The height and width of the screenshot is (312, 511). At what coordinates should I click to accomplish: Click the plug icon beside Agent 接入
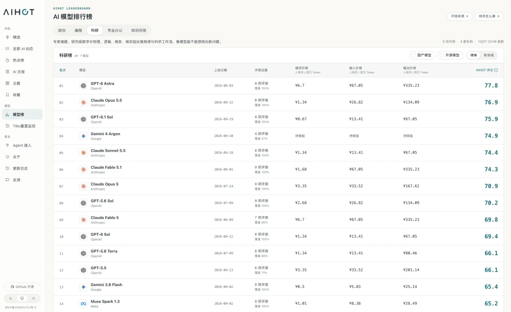[8, 145]
